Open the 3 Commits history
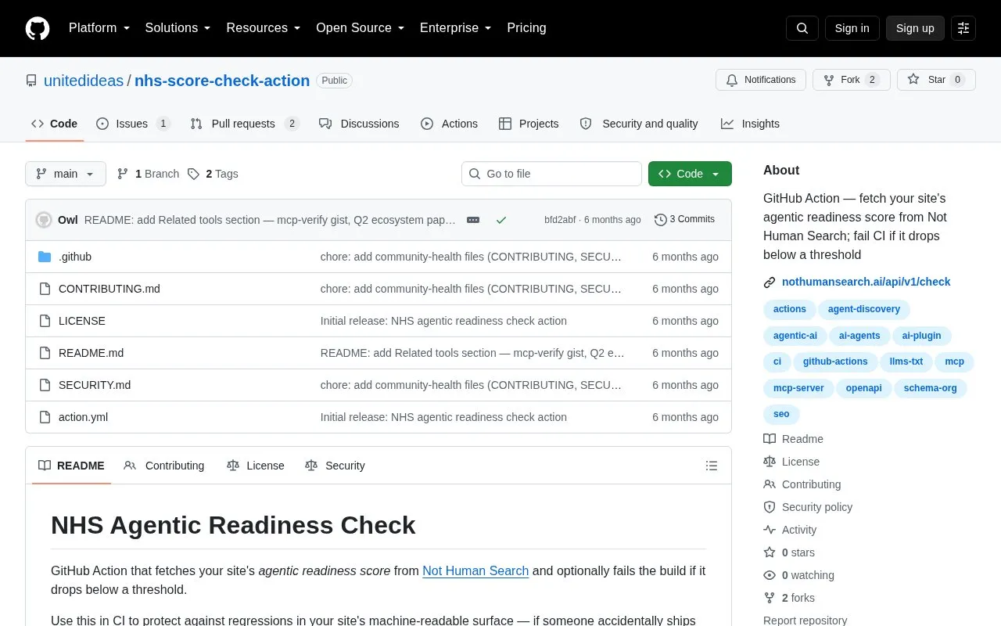1001x626 pixels. [684, 220]
